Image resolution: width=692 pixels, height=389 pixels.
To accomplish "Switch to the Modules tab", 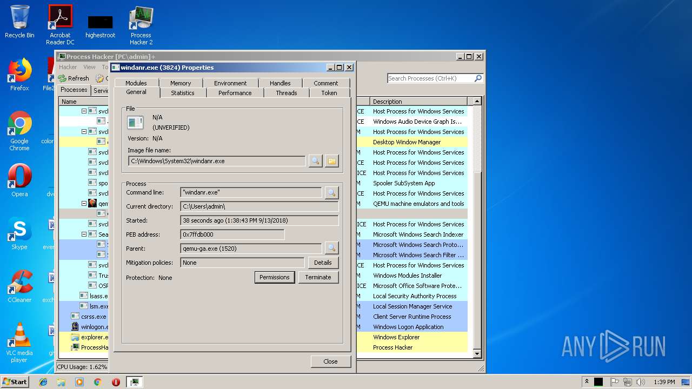I will point(136,83).
